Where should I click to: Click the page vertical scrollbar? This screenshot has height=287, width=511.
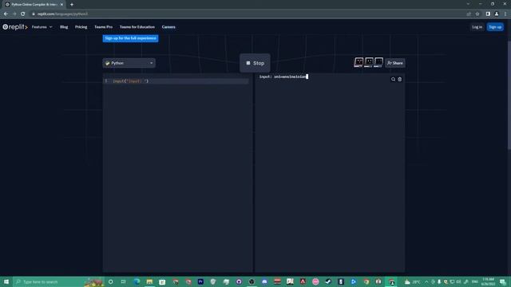click(x=509, y=94)
